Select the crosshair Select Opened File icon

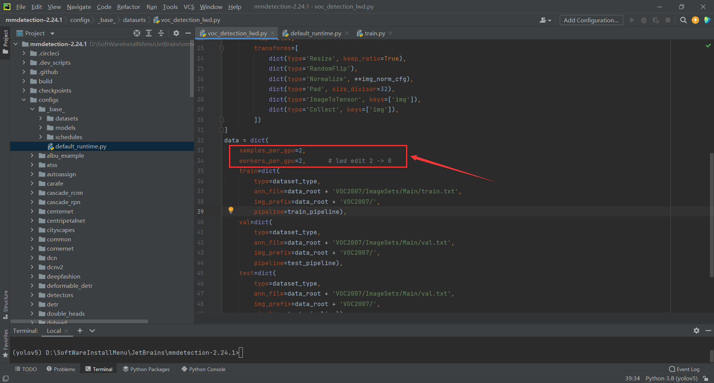(137, 33)
